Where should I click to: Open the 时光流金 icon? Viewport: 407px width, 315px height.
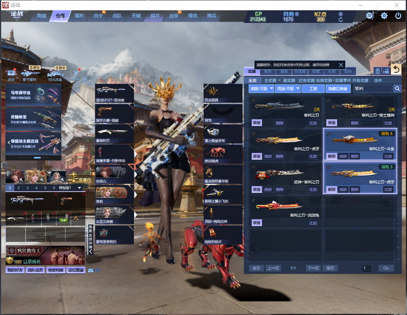click(55, 75)
